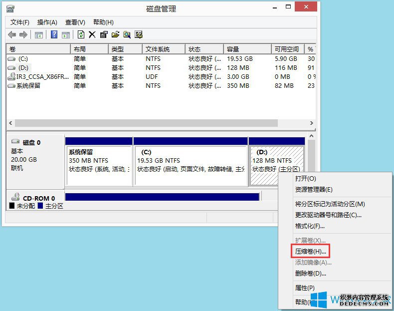Screen dimensions: 394x311
Task: Open the 操作(A) menu
Action: point(47,22)
